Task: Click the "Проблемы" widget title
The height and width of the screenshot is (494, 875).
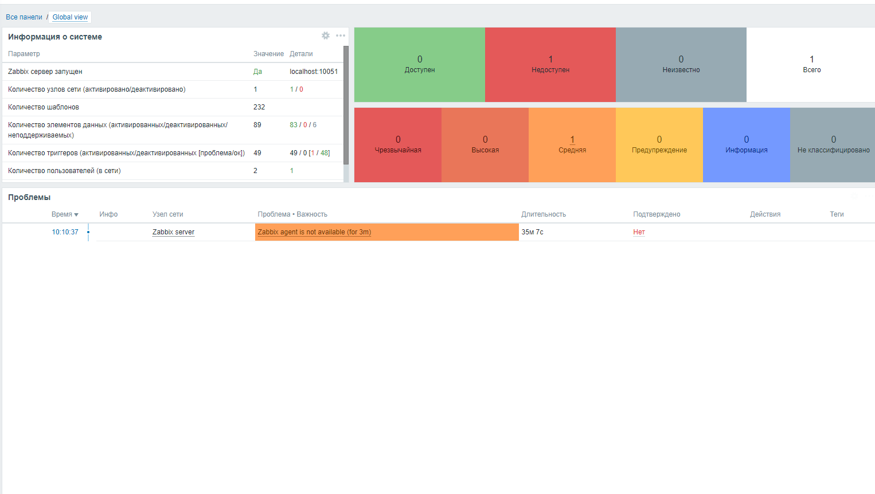Action: coord(29,197)
